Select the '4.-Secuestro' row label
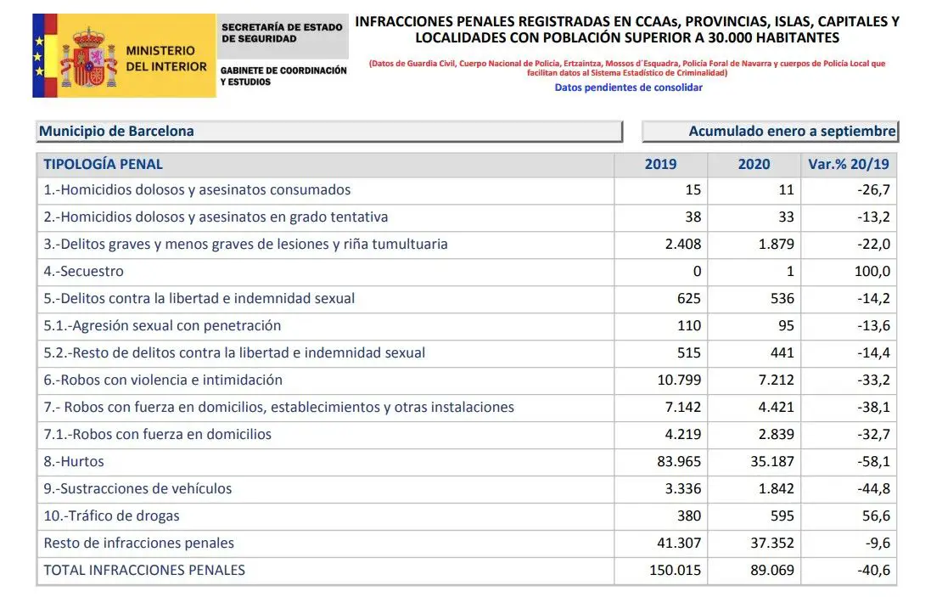The width and height of the screenshot is (931, 597). point(84,272)
